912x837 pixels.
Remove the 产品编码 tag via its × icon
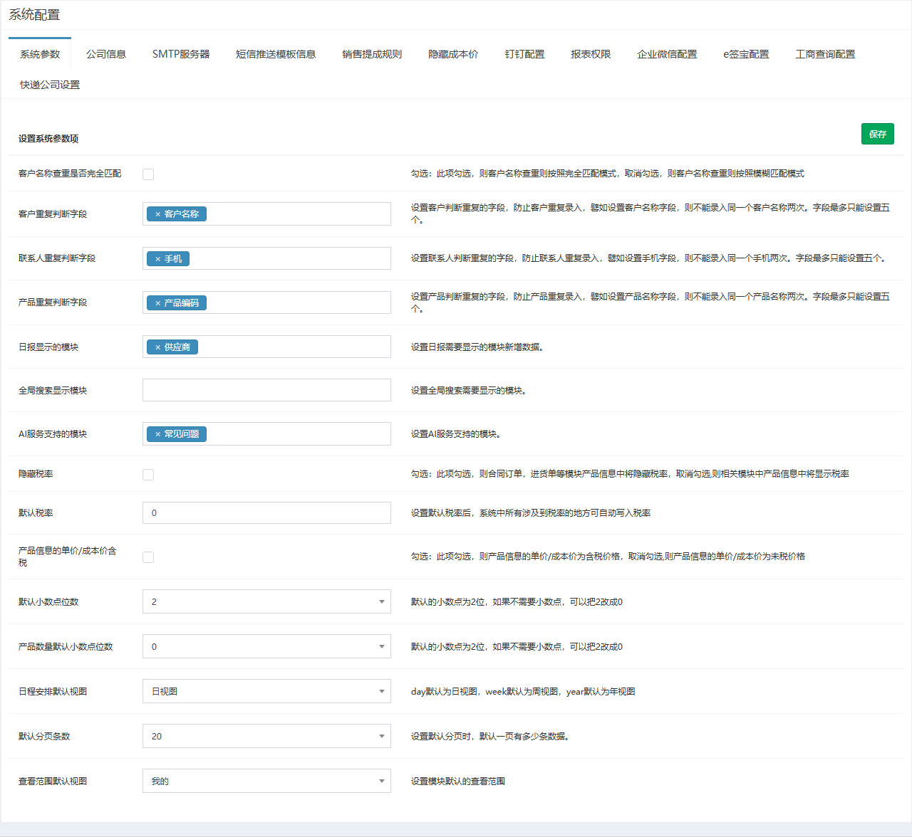[157, 303]
